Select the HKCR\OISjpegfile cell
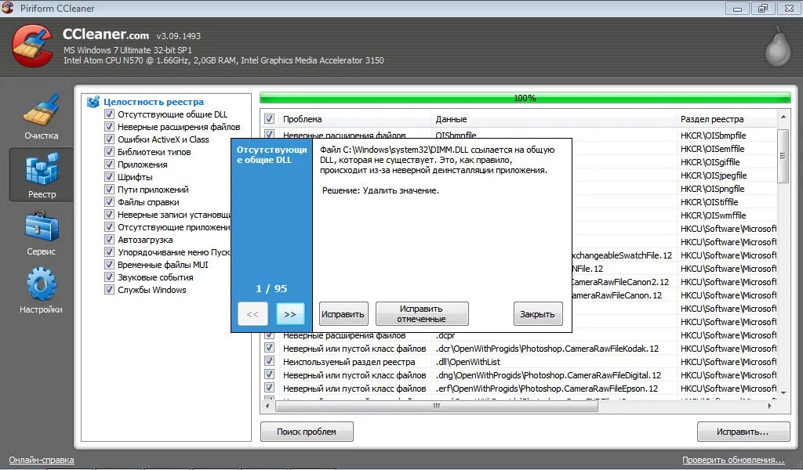 [714, 175]
